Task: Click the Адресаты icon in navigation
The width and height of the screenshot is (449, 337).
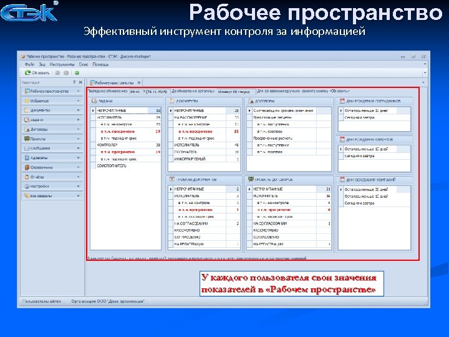Action: point(27,158)
